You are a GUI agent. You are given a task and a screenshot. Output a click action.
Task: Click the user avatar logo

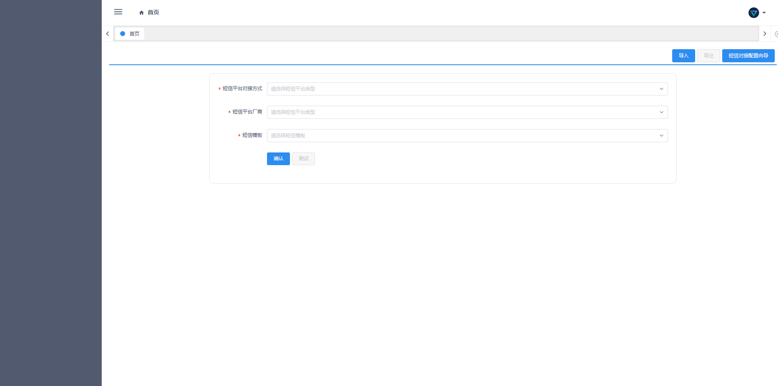coord(753,13)
